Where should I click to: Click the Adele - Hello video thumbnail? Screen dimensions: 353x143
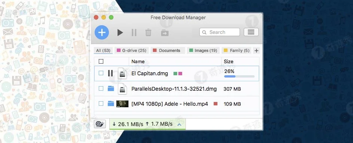(x=122, y=104)
